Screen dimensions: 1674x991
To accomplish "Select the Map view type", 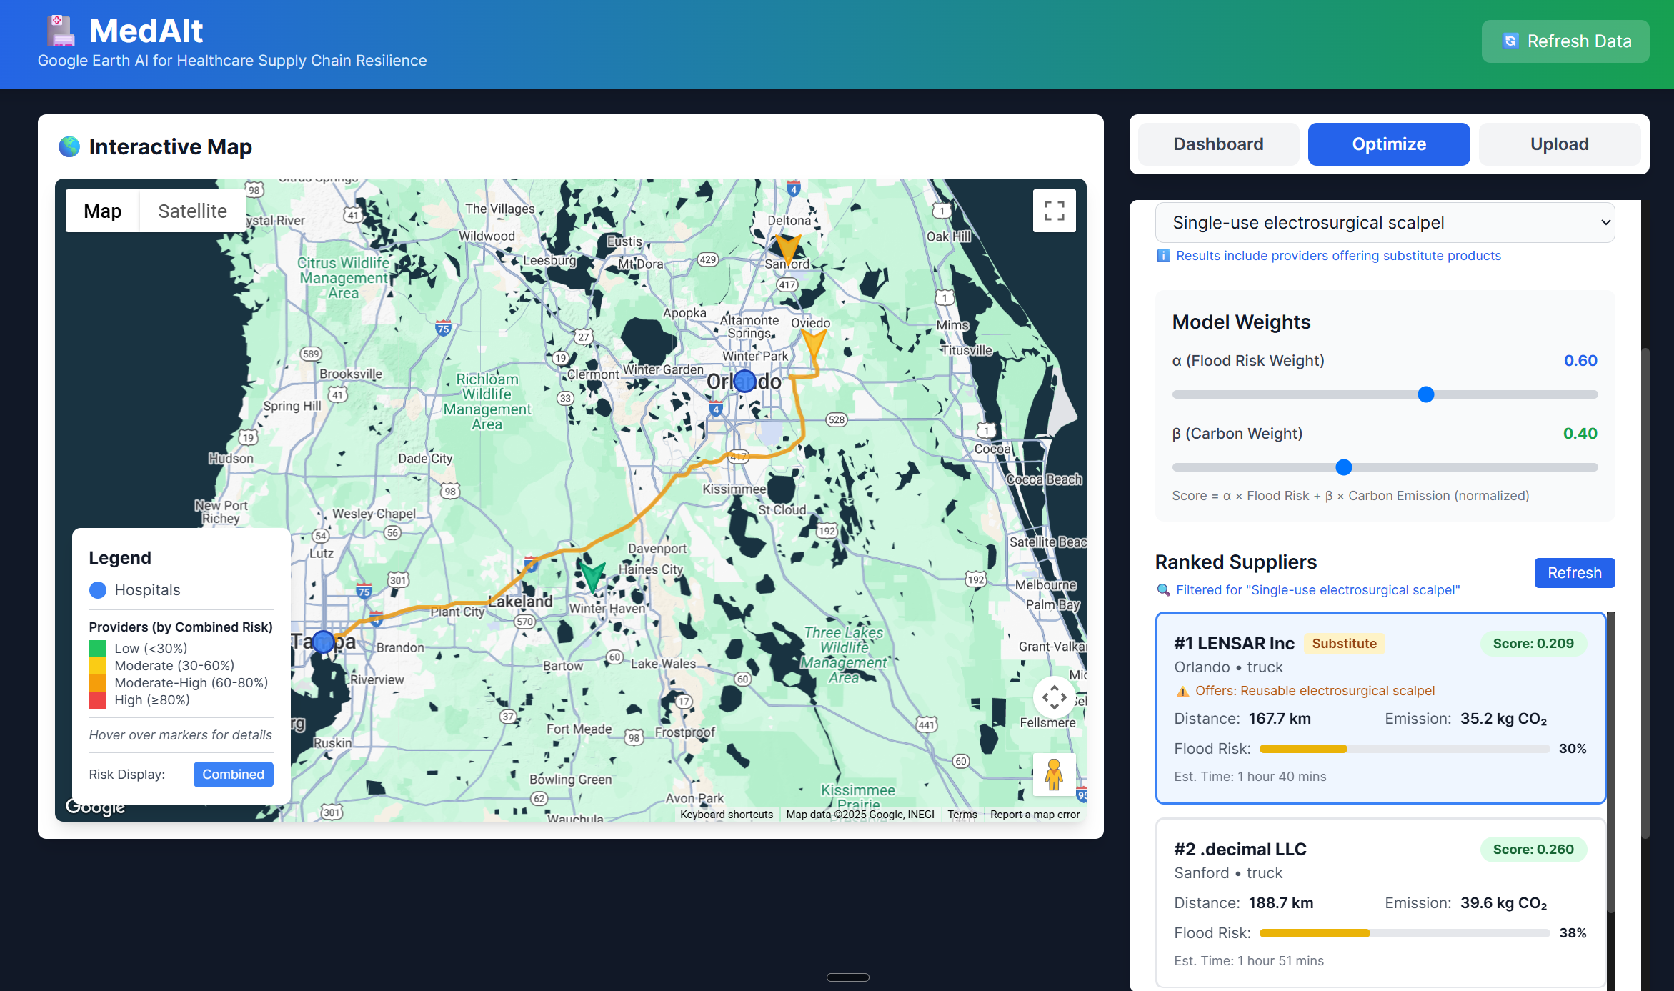I will click(x=102, y=211).
